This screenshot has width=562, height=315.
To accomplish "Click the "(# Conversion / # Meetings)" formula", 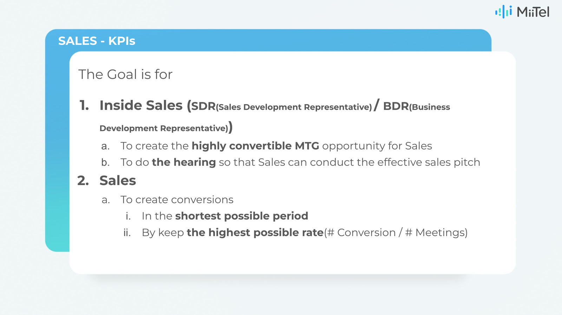I will (x=396, y=233).
